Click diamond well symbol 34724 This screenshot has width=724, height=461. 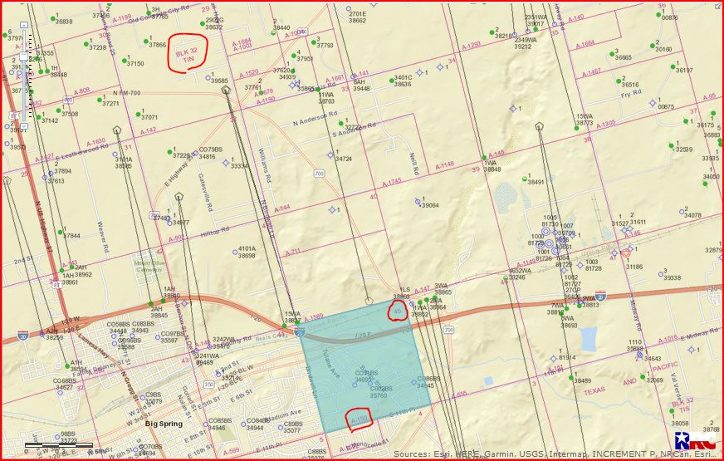[330, 155]
